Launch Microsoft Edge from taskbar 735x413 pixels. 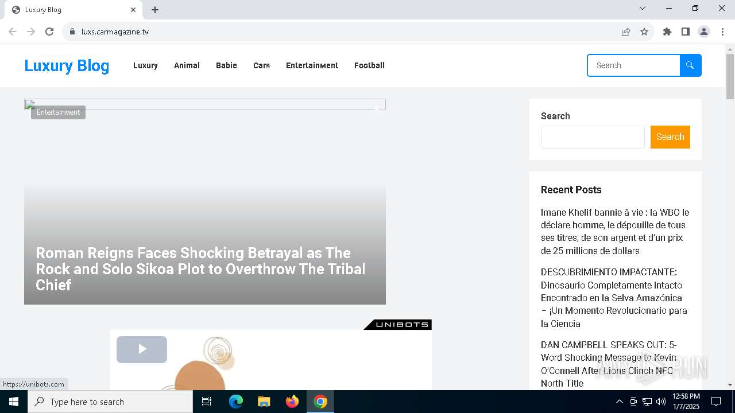coord(236,402)
